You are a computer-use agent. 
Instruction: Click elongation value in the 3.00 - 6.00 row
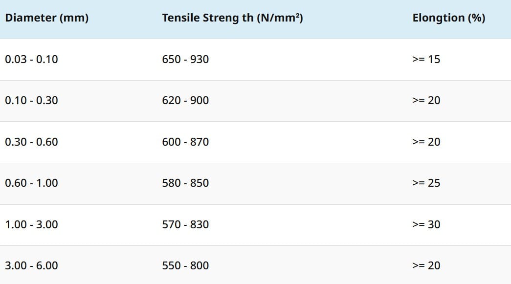tap(426, 265)
